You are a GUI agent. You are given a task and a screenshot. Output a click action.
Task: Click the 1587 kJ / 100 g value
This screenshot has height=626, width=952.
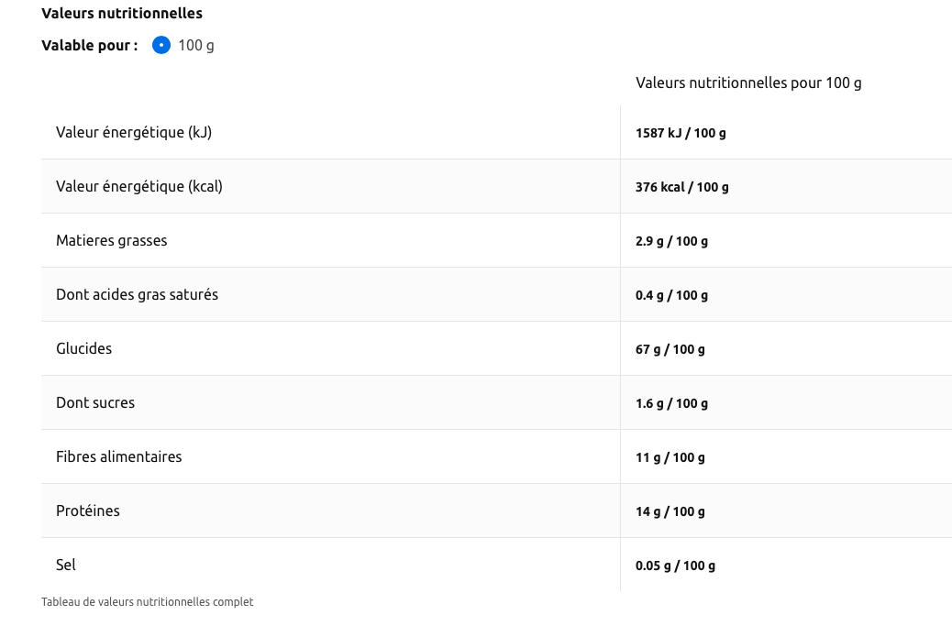[x=681, y=133]
